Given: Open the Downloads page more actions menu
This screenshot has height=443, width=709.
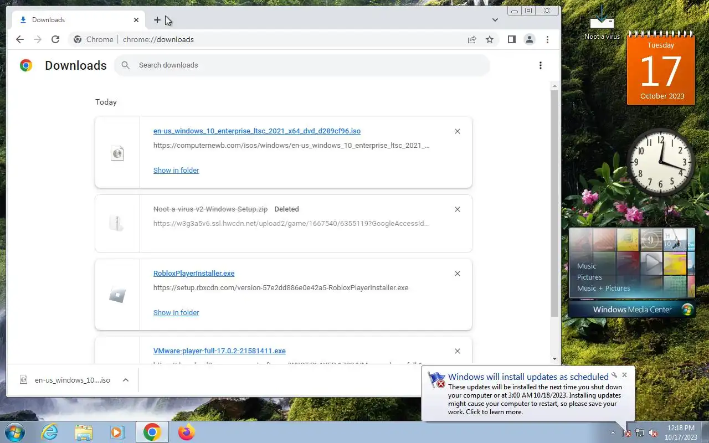Looking at the screenshot, I should (541, 65).
